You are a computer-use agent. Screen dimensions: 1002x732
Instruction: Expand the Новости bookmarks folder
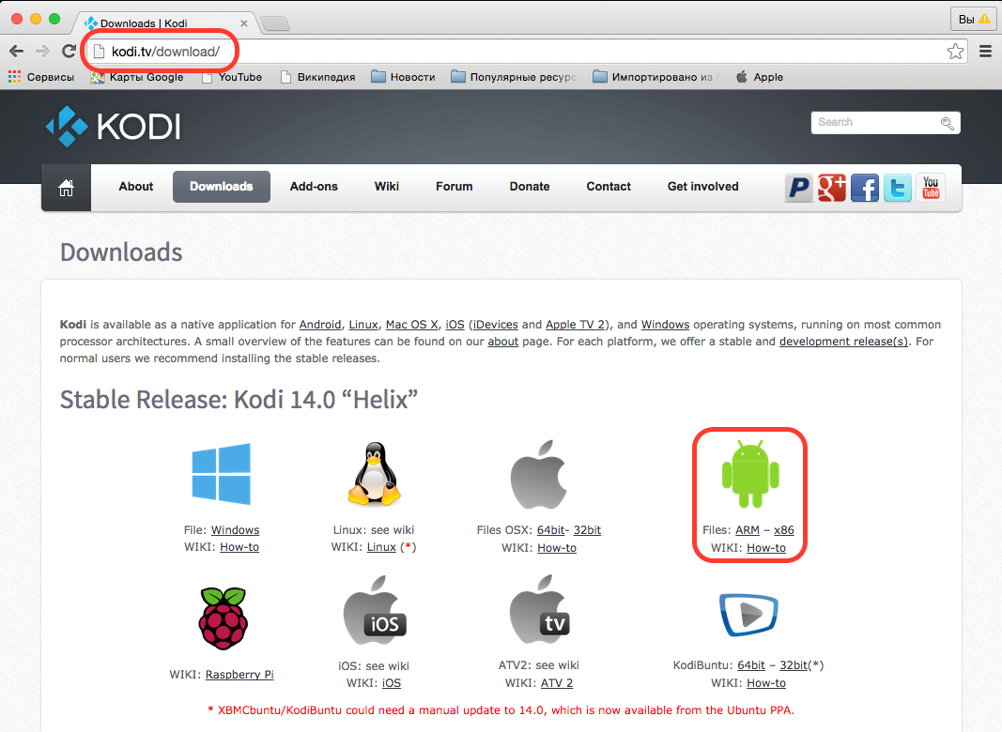point(403,77)
